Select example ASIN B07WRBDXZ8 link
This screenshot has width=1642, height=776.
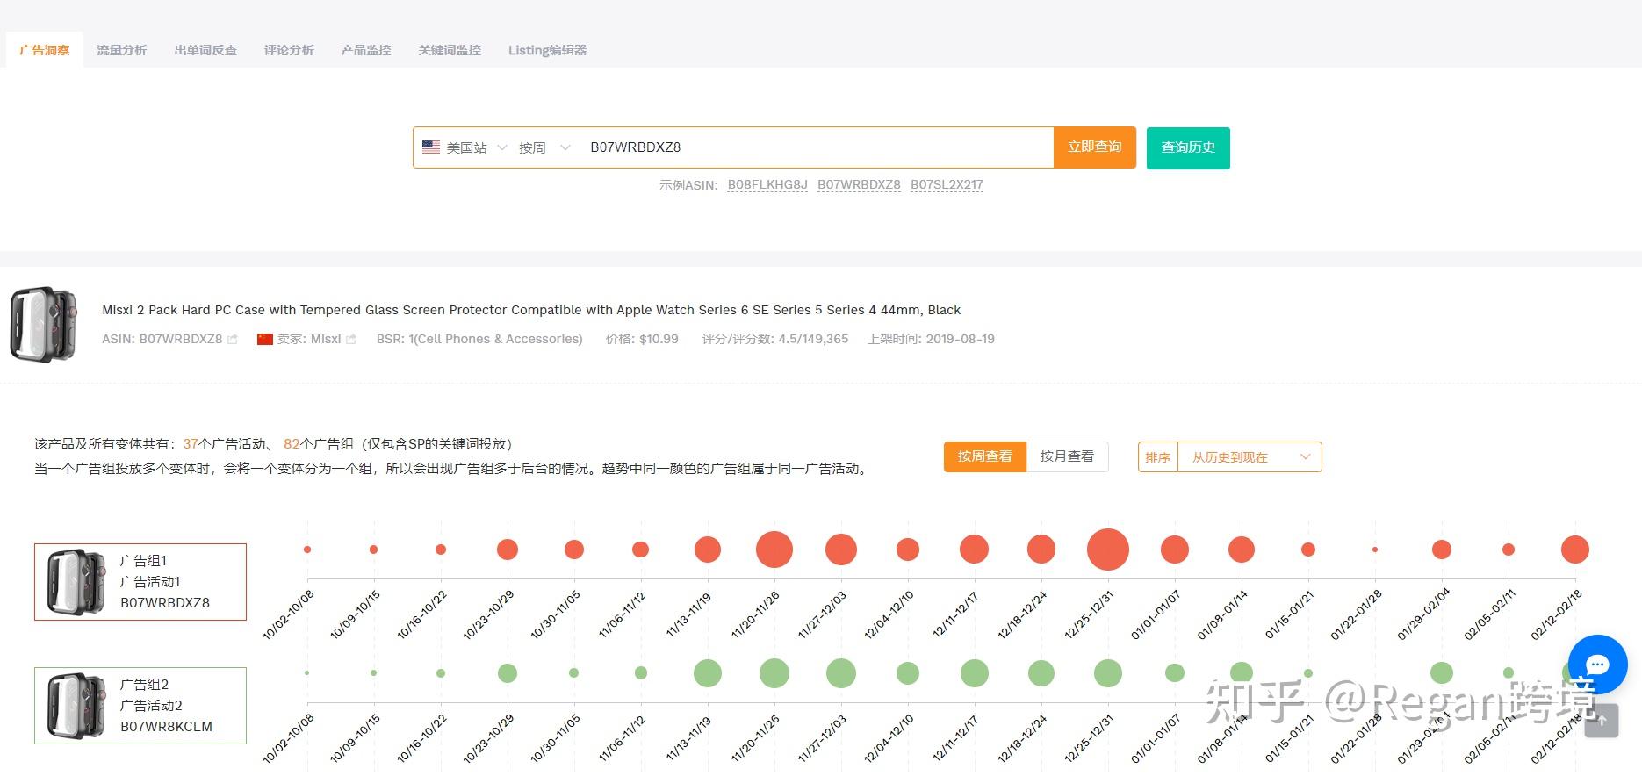point(859,185)
